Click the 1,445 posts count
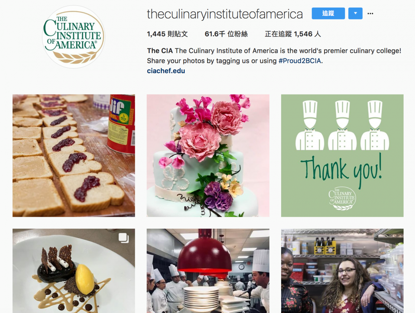Screen dimensions: 415x313 pos(167,34)
